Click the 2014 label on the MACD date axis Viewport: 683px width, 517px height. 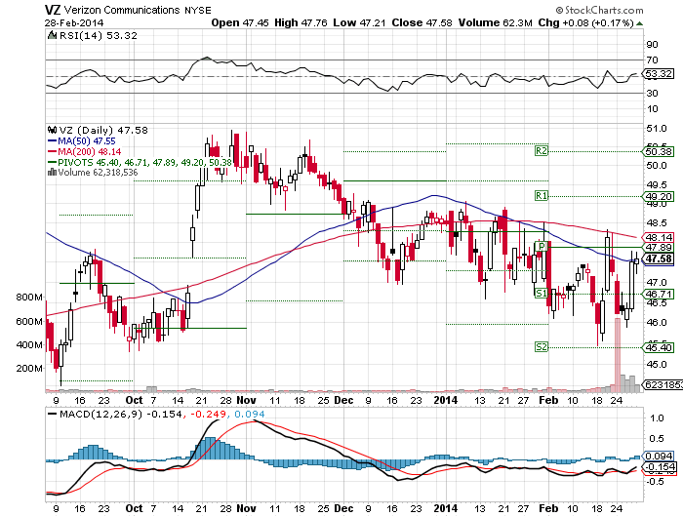pyautogui.click(x=446, y=508)
